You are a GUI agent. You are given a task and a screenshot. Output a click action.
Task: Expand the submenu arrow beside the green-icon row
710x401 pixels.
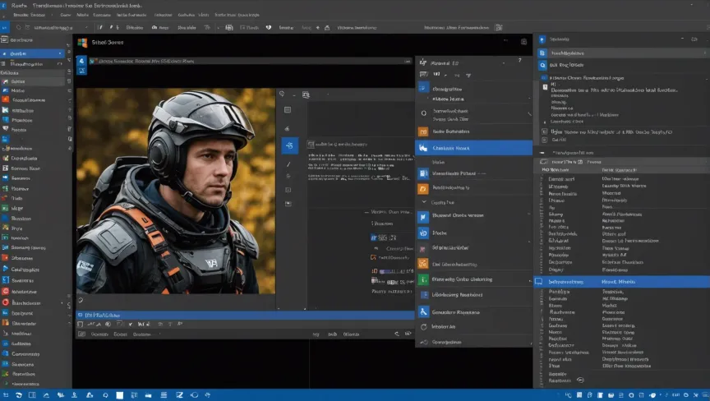pos(528,279)
